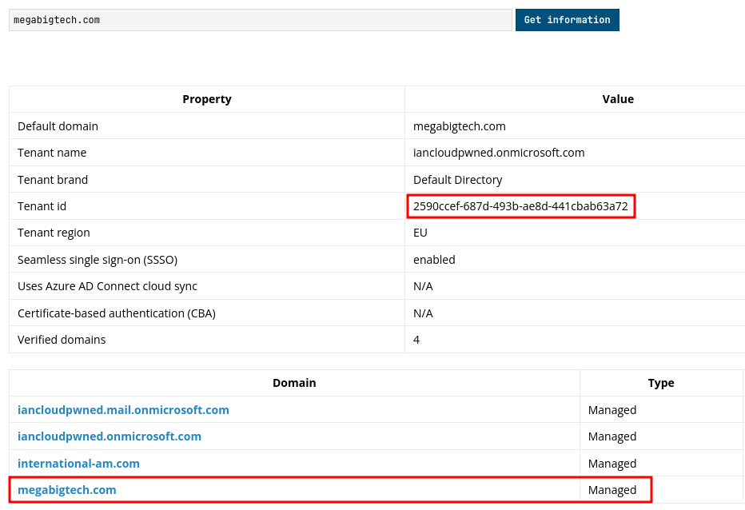Click the Value column header
Image resolution: width=745 pixels, height=510 pixels.
[617, 99]
